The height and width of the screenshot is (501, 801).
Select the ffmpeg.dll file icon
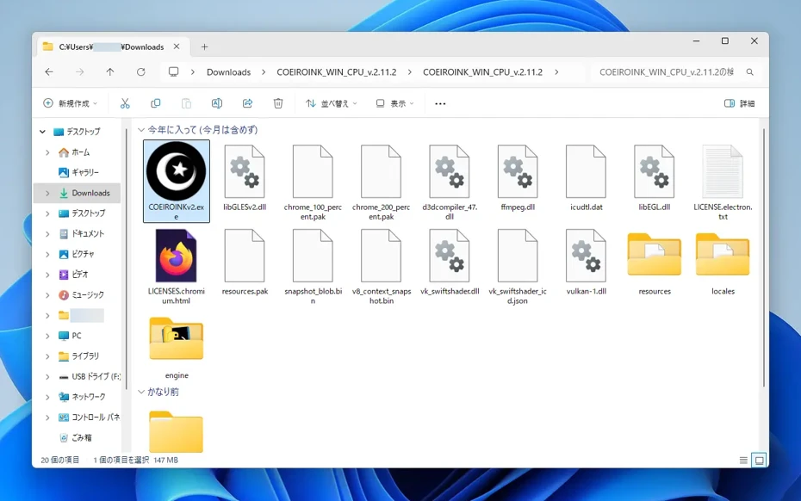[518, 171]
